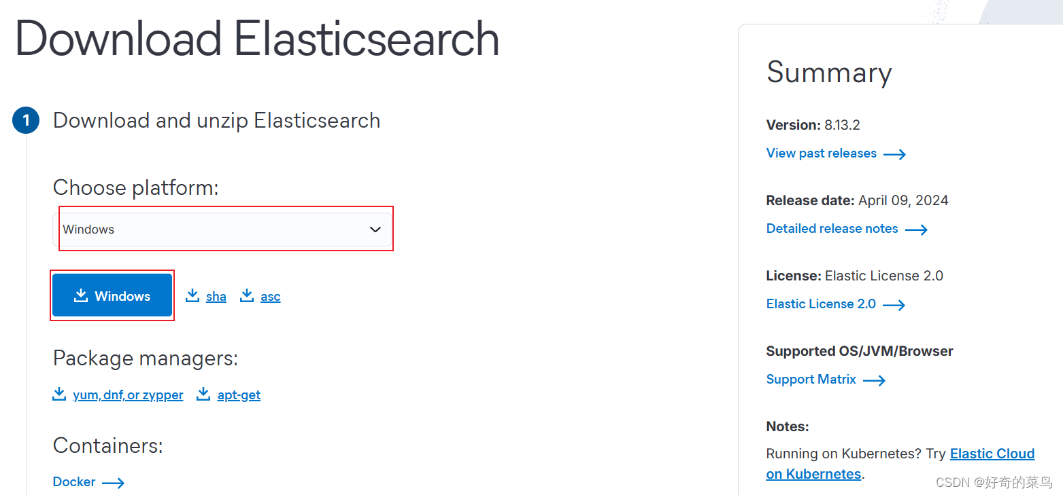Viewport: 1063px width, 495px height.
Task: Click the download icon next to apt-get
Action: pos(203,394)
